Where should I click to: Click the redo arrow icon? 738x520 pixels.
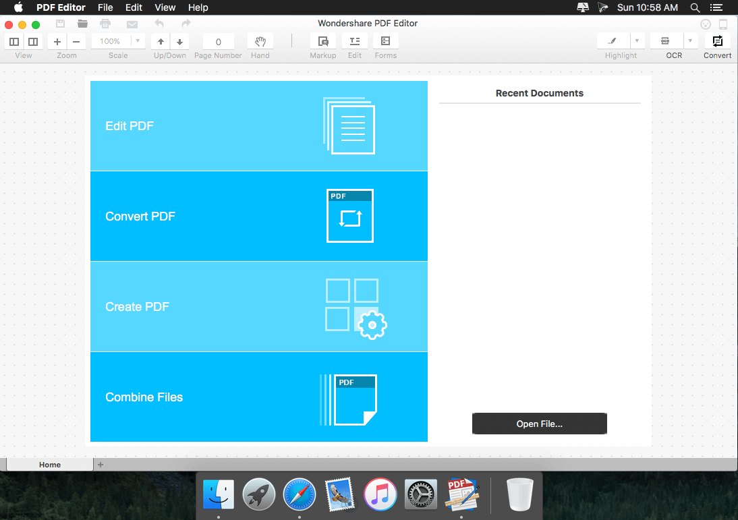(x=186, y=23)
